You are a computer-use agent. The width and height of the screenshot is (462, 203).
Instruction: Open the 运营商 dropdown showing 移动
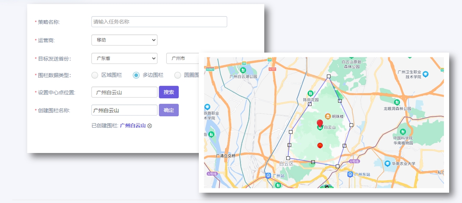pyautogui.click(x=124, y=40)
